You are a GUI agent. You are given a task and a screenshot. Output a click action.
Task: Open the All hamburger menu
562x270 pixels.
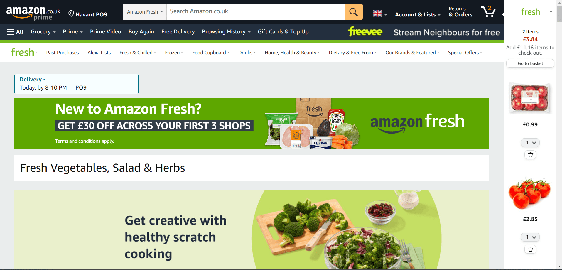point(15,32)
